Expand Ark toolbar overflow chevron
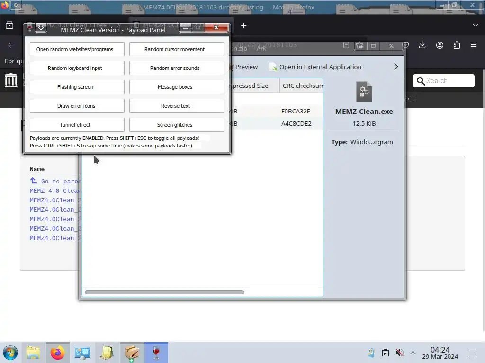 click(x=396, y=67)
